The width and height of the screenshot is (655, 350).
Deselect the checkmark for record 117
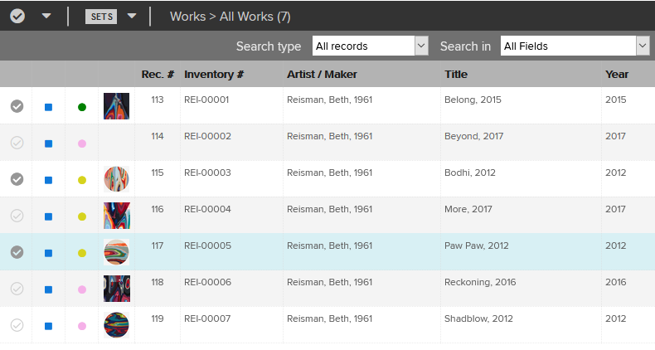pos(17,252)
